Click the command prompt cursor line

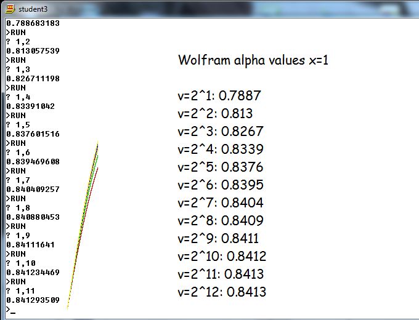tap(11, 310)
